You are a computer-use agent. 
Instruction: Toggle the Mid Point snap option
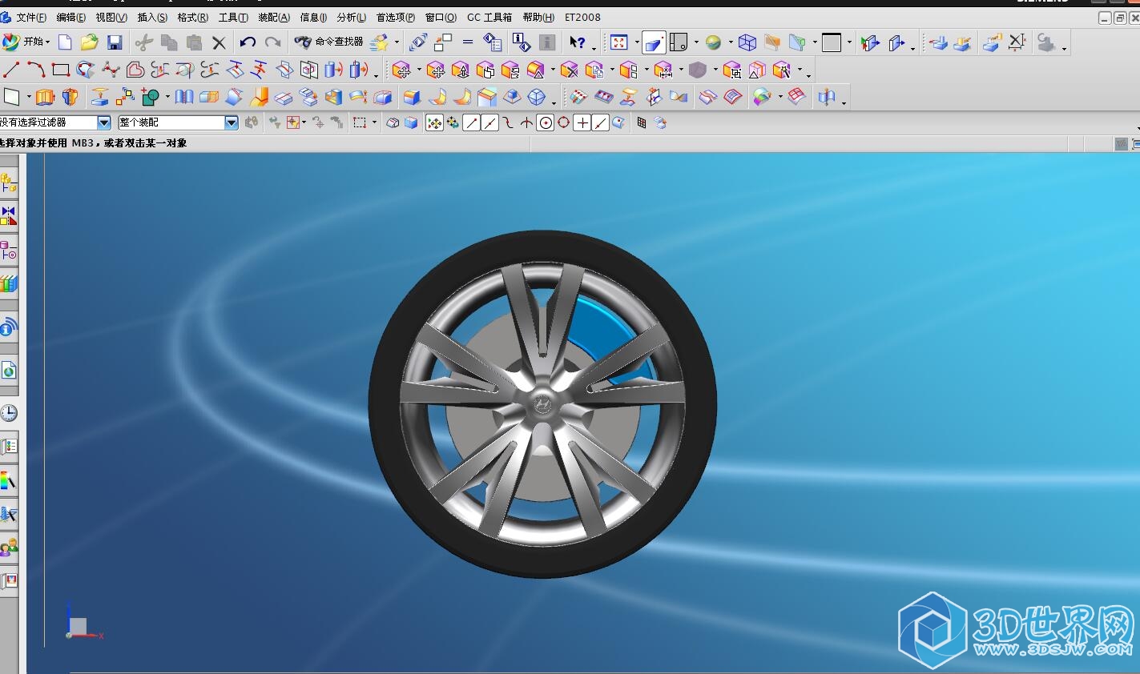489,122
